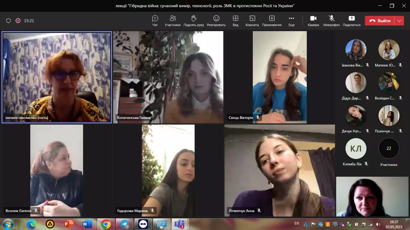Open the Вид layout dropdown
This screenshot has width=410, height=230.
(x=235, y=21)
